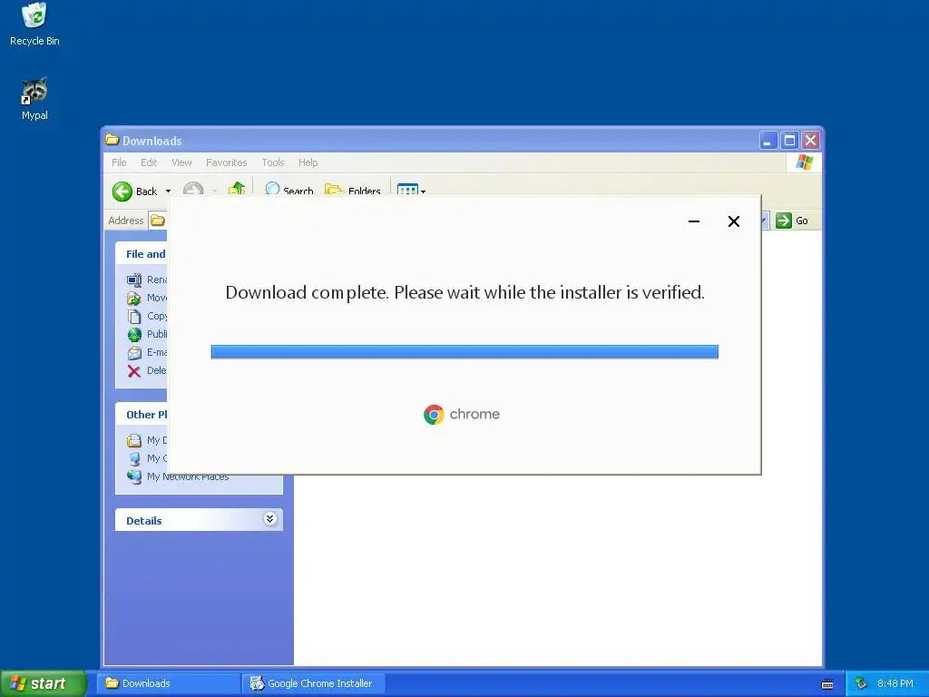The height and width of the screenshot is (697, 929).
Task: Expand the Details panel chevron
Action: click(x=269, y=519)
